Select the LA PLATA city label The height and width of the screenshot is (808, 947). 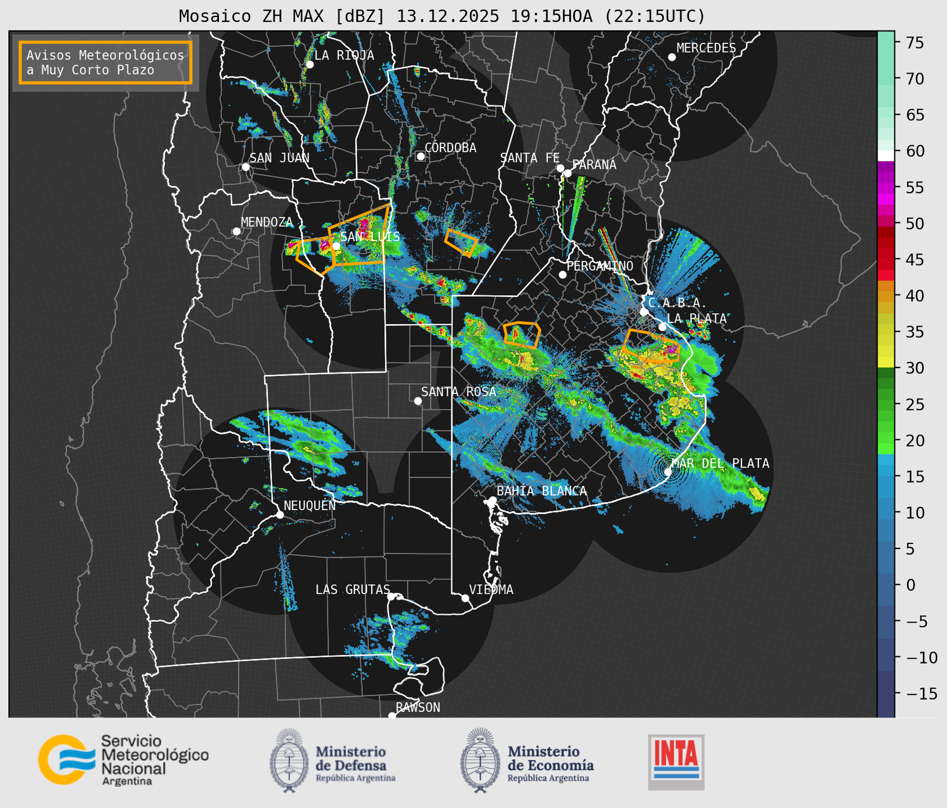tap(697, 318)
